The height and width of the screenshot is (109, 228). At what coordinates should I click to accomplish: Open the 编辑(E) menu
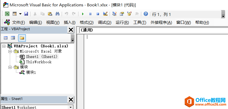click(35, 22)
